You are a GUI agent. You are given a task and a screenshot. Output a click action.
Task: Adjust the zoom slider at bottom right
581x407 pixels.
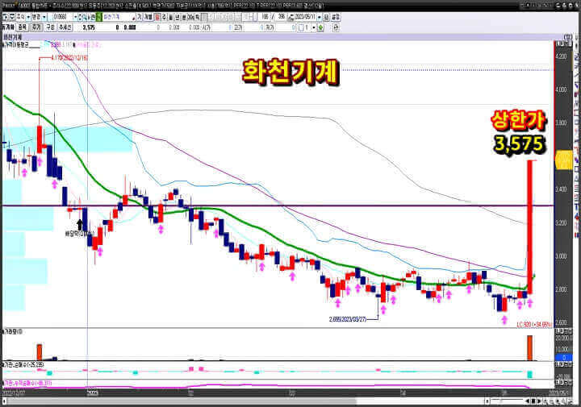pyautogui.click(x=506, y=401)
